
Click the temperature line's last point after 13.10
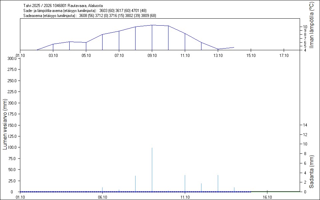click(234, 48)
